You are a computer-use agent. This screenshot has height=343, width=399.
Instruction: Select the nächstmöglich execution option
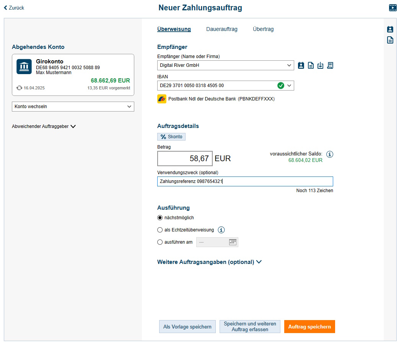click(x=160, y=218)
